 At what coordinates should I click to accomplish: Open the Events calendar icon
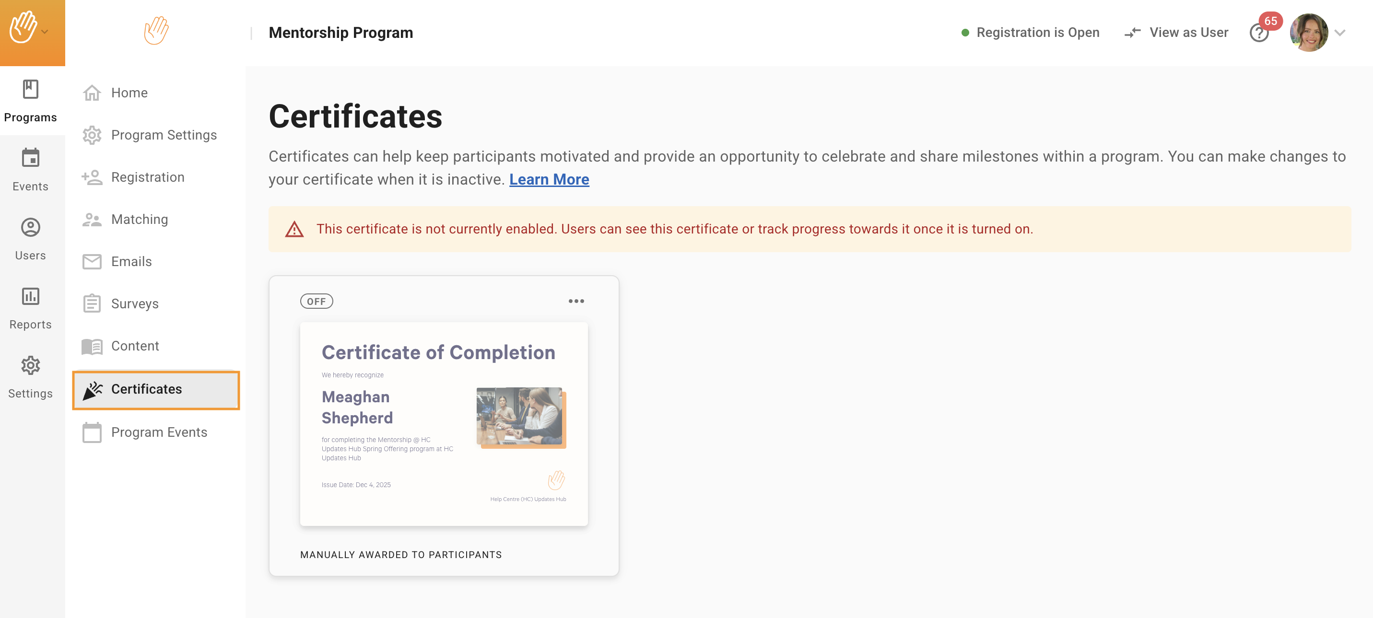pos(30,158)
